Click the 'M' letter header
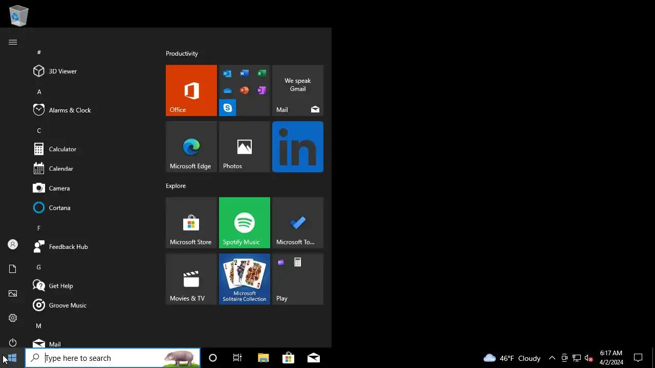Screen dimensions: 655x368 (38, 326)
